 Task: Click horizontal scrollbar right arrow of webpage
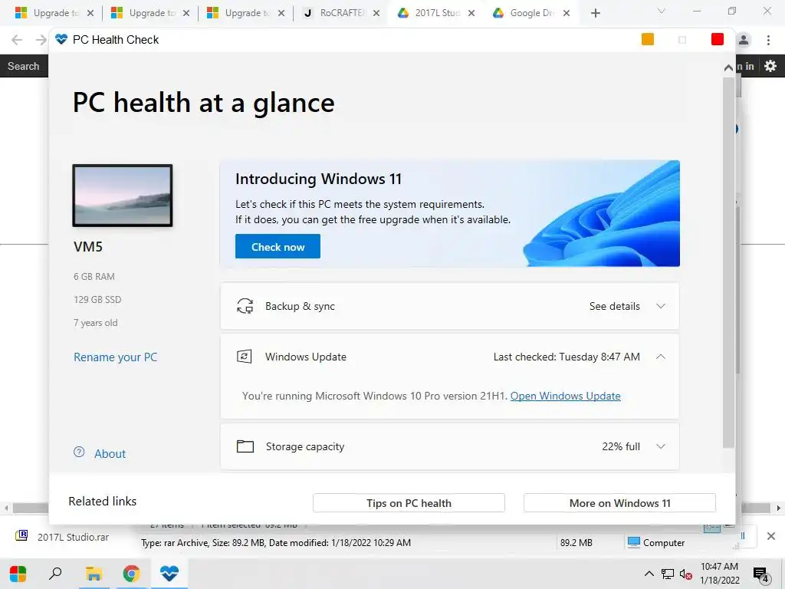point(778,508)
